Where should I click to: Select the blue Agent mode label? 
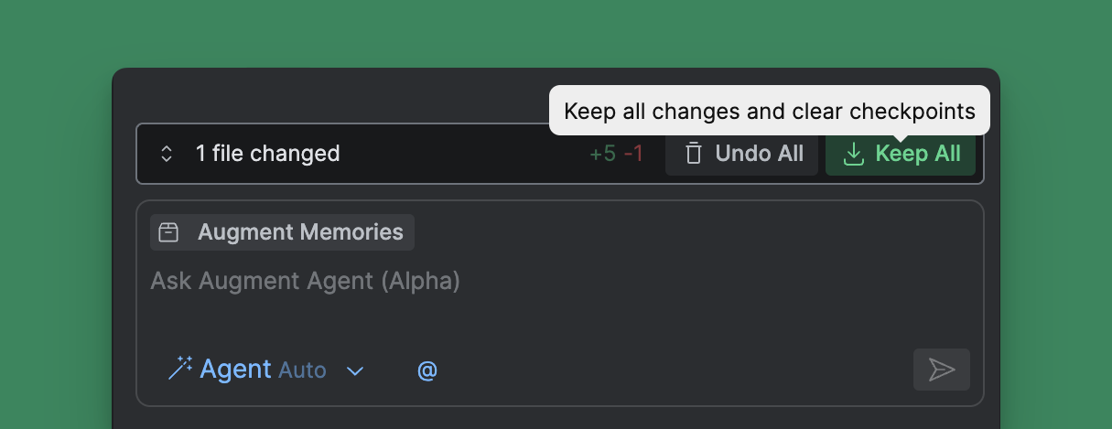pyautogui.click(x=235, y=370)
